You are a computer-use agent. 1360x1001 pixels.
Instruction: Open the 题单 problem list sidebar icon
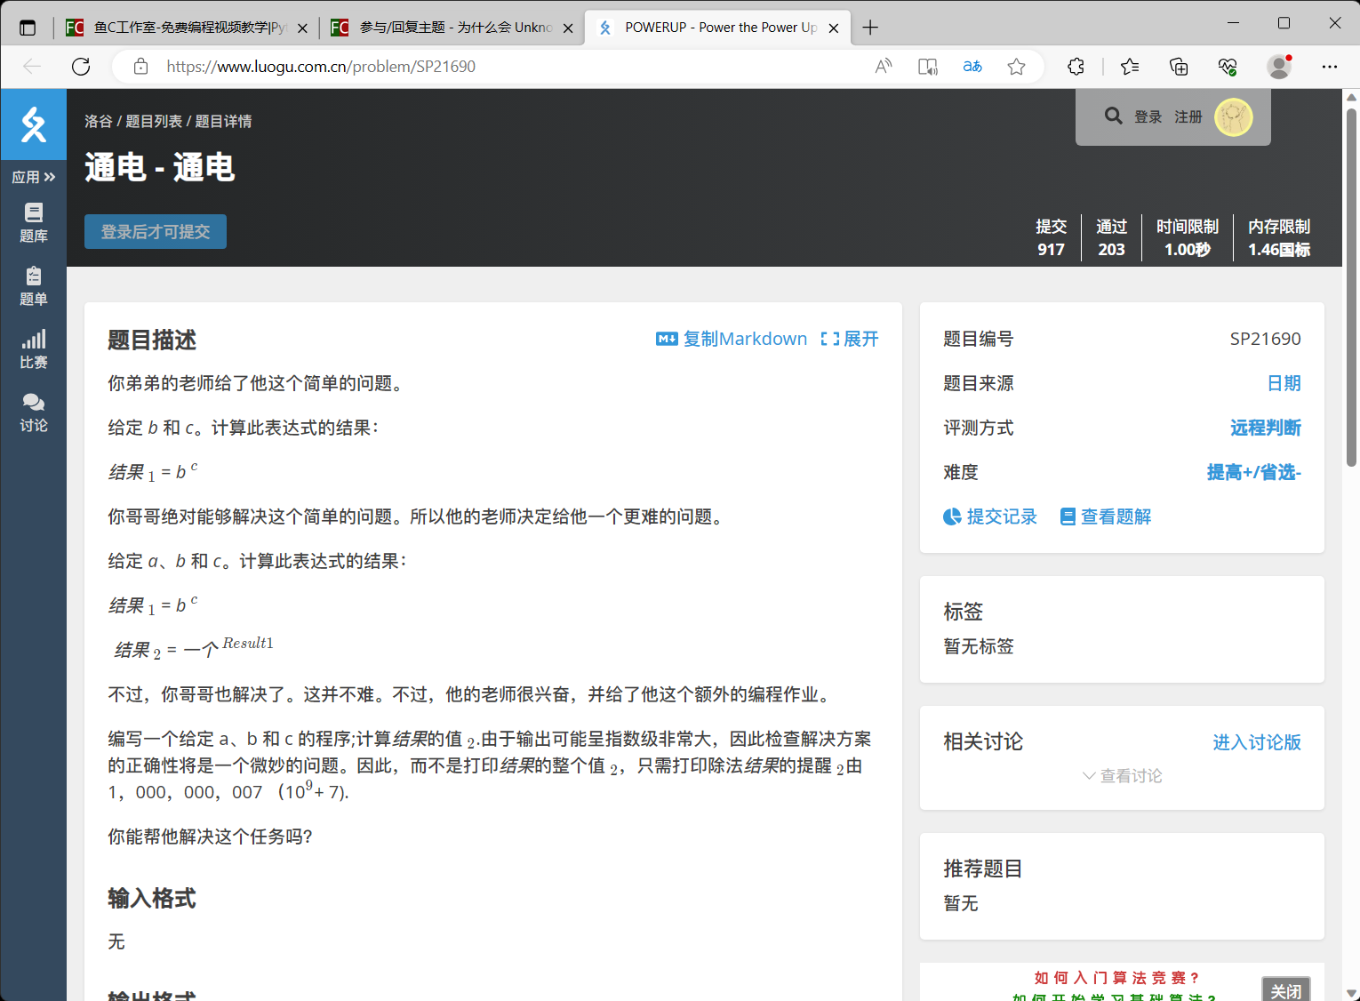[x=34, y=285]
